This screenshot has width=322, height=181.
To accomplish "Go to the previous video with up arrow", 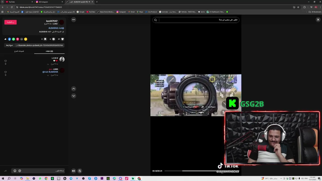I will 73,89.
